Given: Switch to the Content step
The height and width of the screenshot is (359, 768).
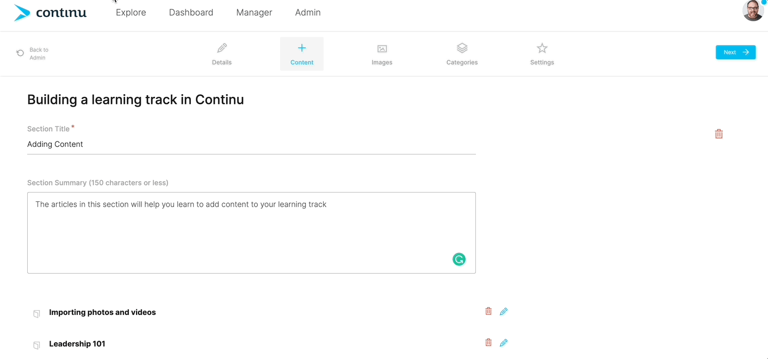Looking at the screenshot, I should point(302,54).
